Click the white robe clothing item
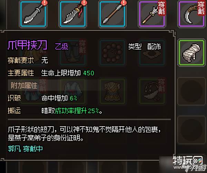Screen dimensions: 207x173 73,91
